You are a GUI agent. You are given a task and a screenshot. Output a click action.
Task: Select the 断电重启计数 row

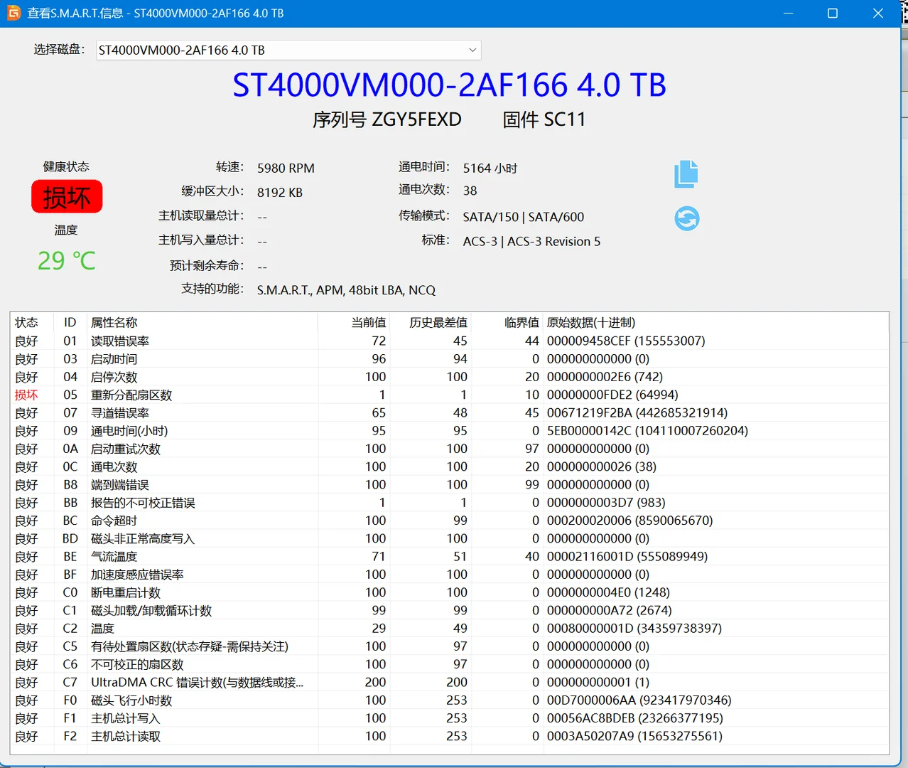(450, 592)
